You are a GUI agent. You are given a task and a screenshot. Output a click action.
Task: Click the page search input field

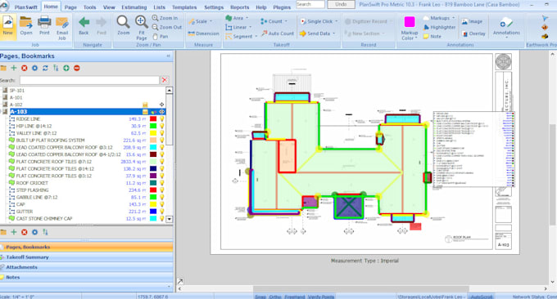coord(89,80)
